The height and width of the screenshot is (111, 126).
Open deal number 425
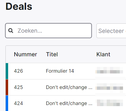(18, 87)
